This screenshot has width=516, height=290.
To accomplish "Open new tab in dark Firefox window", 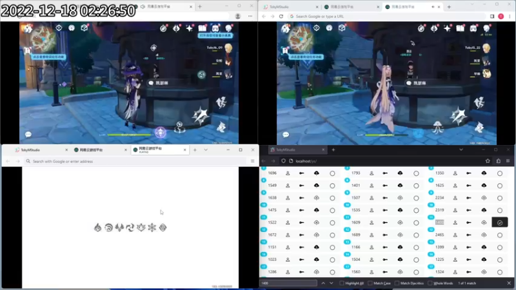I will pyautogui.click(x=333, y=150).
